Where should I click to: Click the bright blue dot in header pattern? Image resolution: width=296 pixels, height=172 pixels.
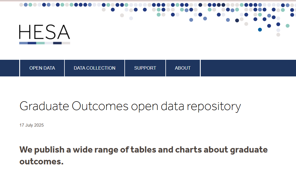(x=260, y=30)
